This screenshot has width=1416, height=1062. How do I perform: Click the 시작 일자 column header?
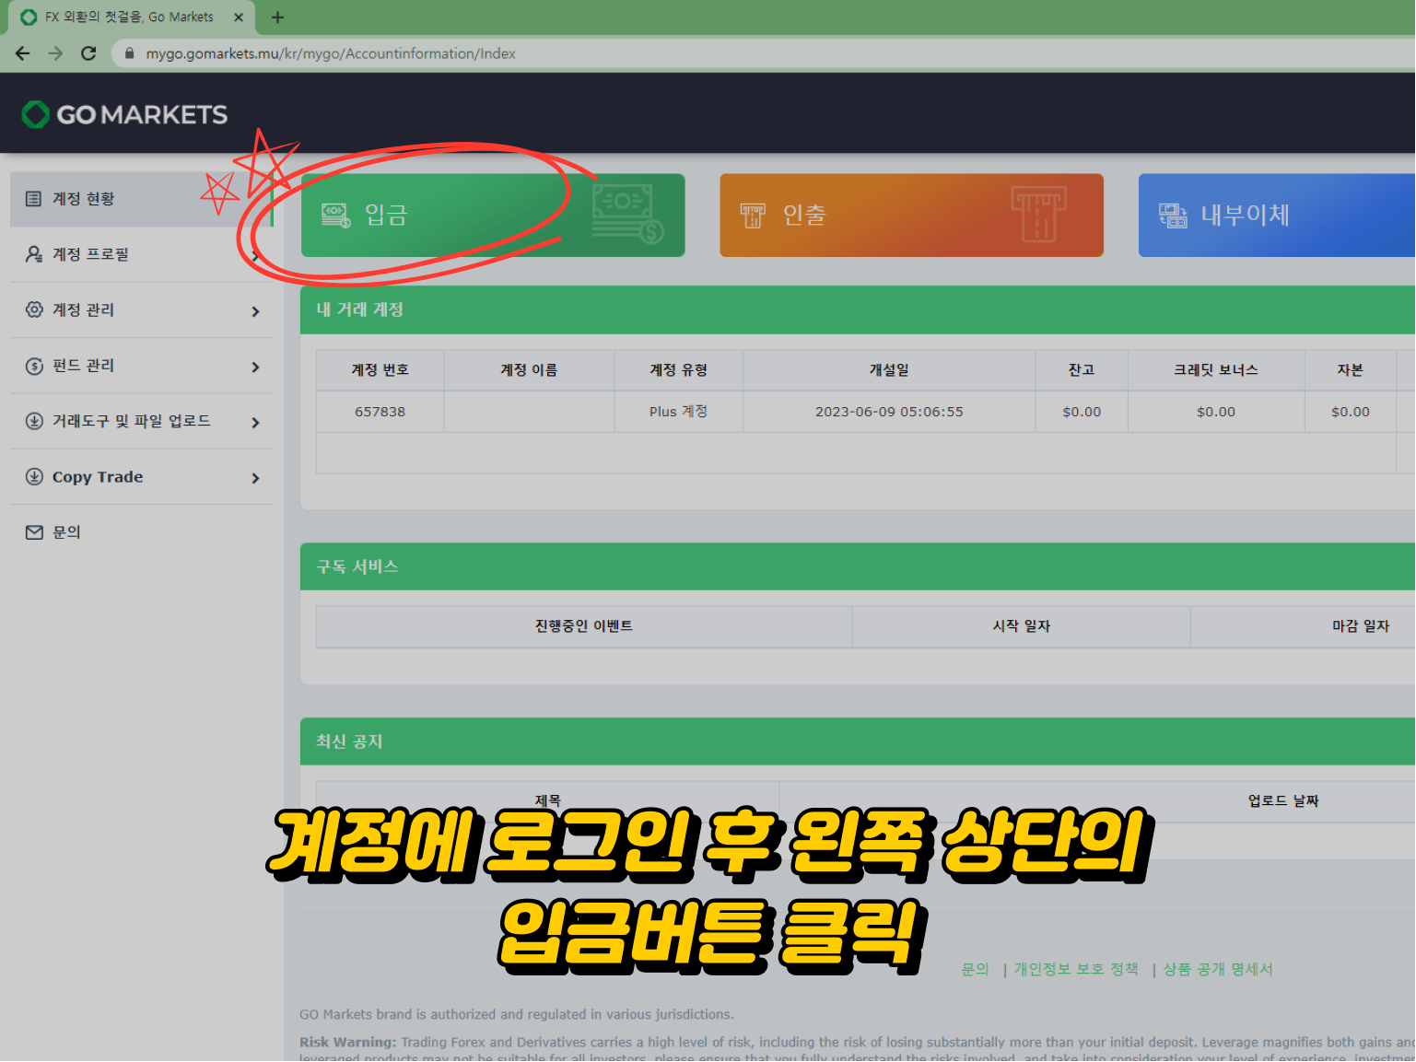[x=1021, y=626]
